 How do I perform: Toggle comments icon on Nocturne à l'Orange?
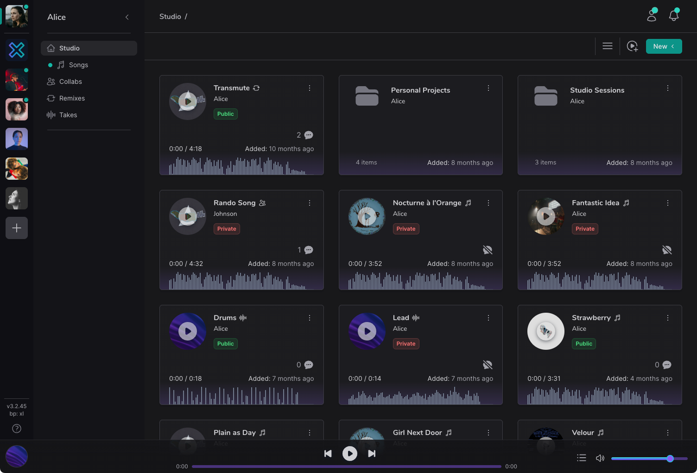[x=488, y=250]
